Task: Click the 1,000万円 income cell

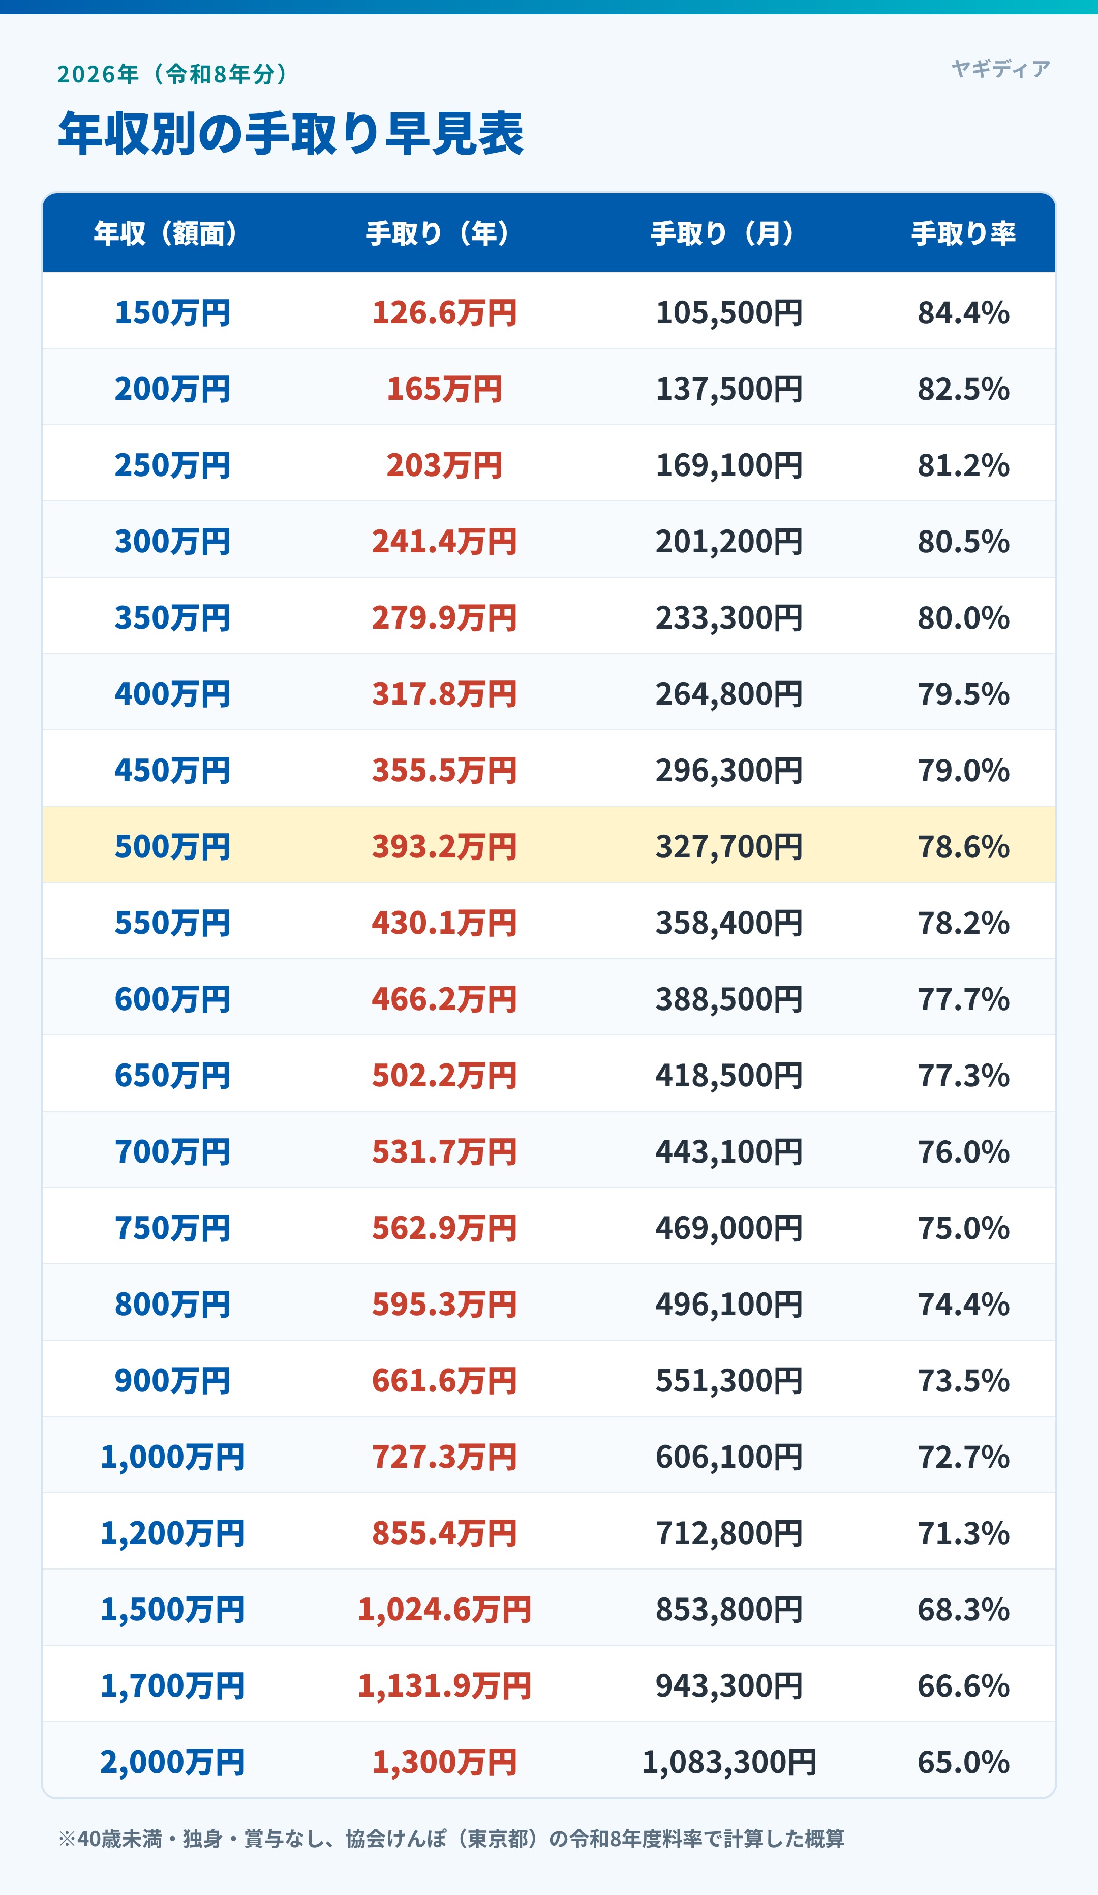Action: tap(172, 1457)
